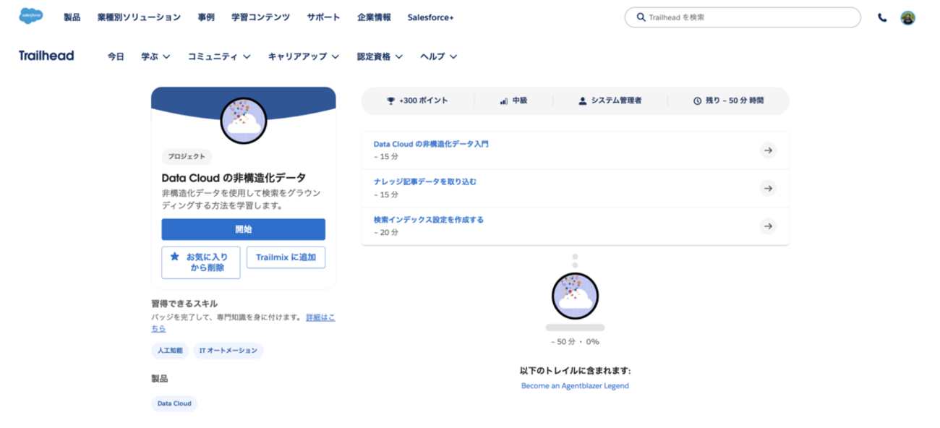Click the Data Cloud の非構造化データ title

tap(234, 178)
